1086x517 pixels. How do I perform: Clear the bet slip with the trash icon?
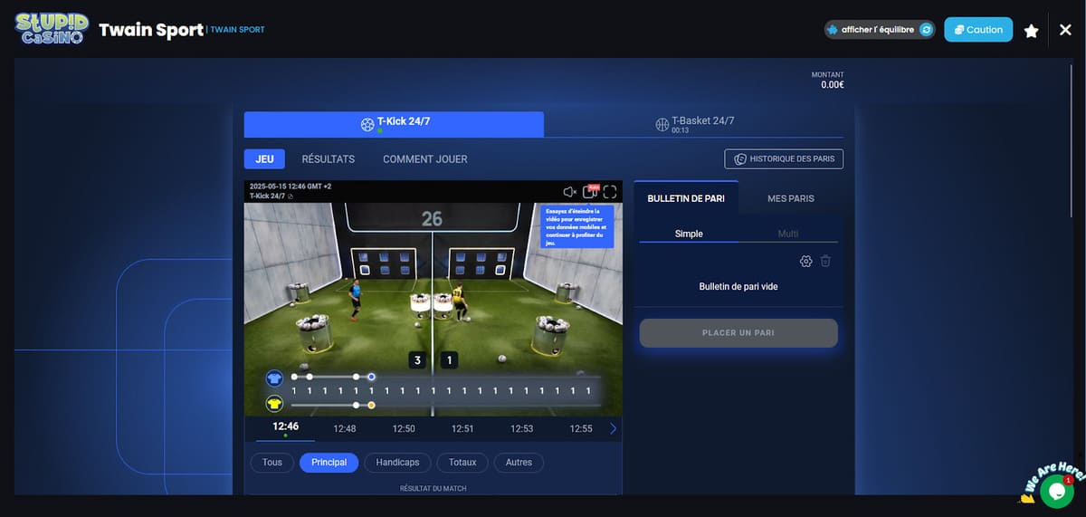[825, 262]
